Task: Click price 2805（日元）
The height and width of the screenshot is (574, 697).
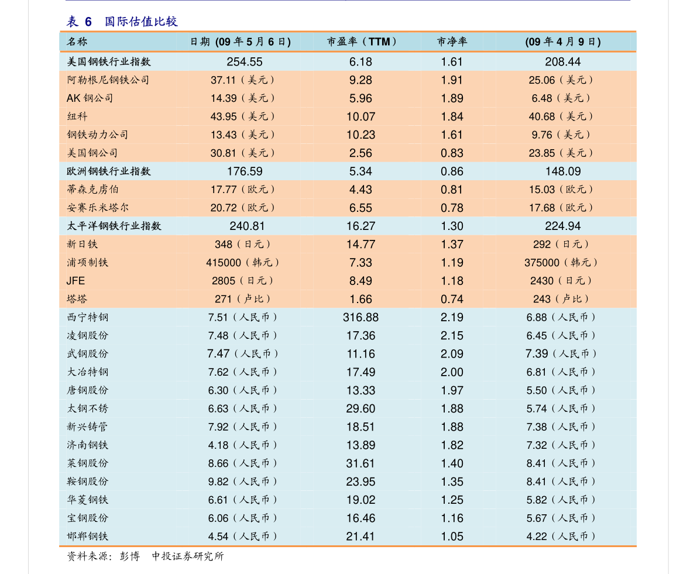Action: click(243, 281)
